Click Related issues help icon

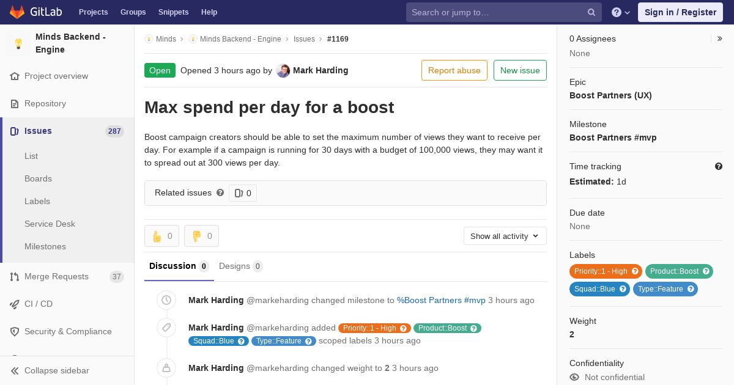220,193
